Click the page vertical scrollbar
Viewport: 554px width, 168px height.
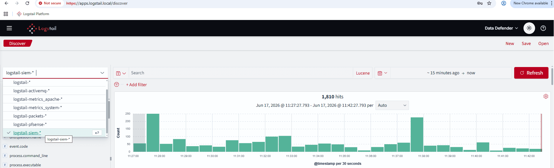click(552, 77)
